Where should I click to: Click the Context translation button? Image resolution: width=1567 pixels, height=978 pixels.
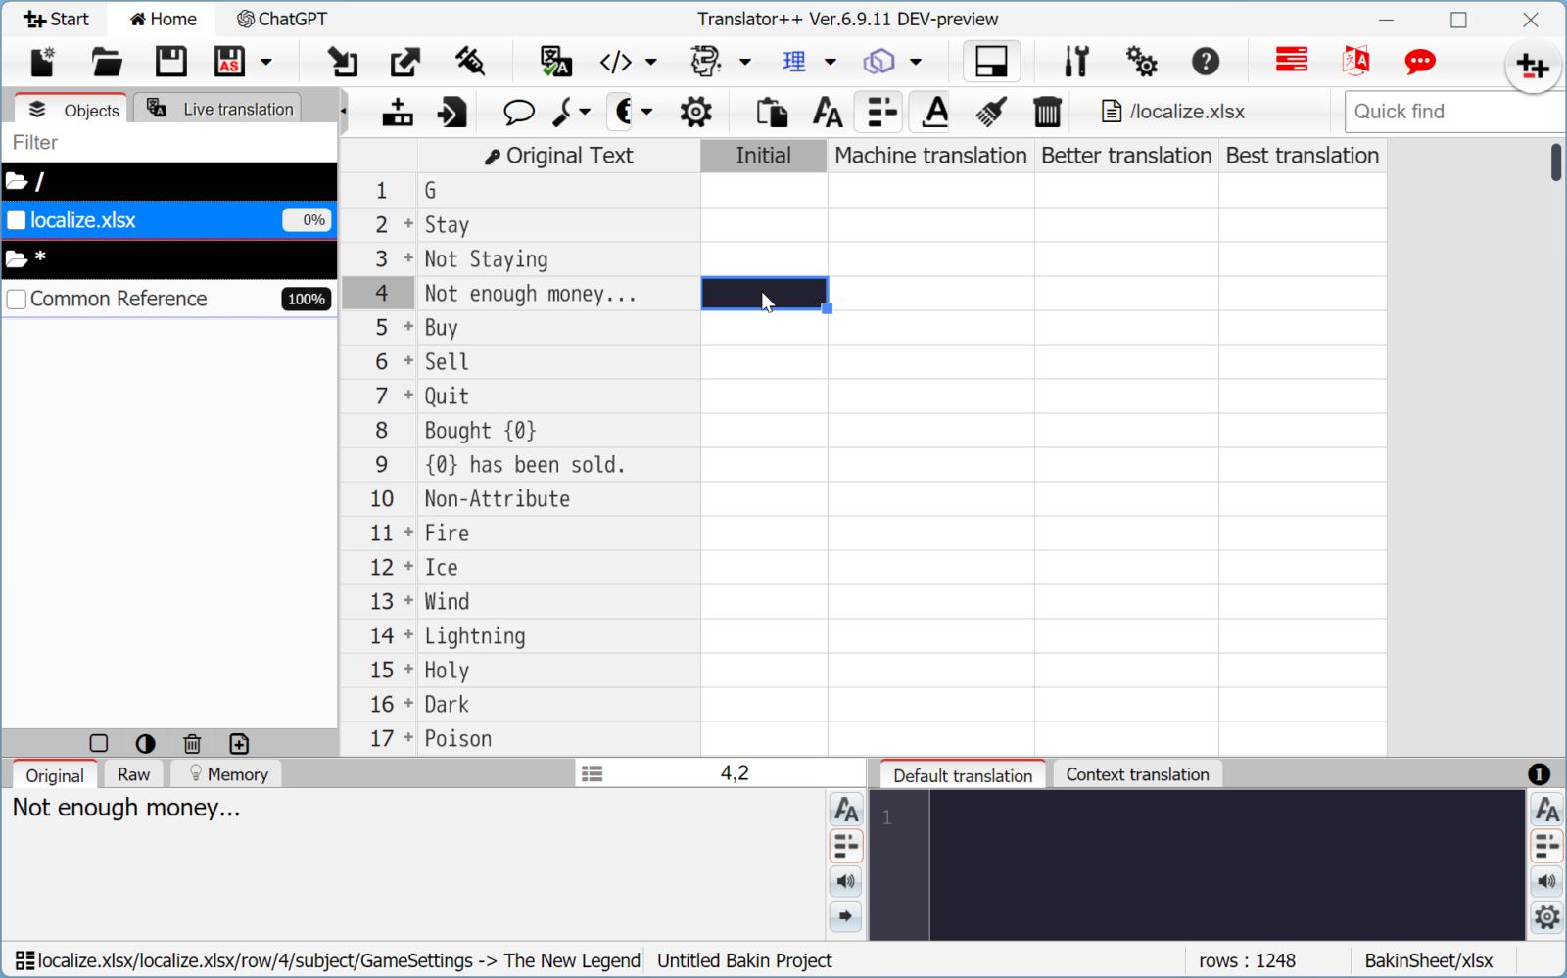(1137, 773)
